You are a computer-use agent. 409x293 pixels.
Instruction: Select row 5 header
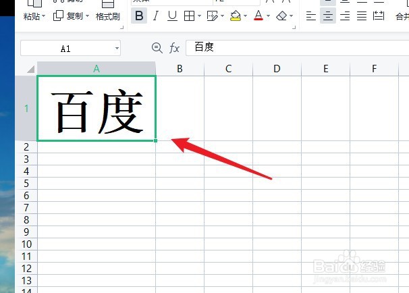[x=26, y=184]
